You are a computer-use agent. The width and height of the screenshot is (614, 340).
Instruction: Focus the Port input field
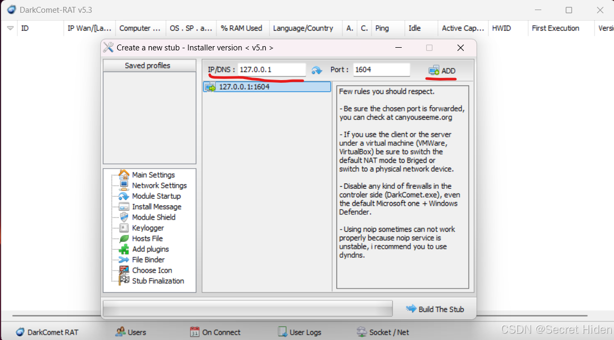click(x=382, y=69)
